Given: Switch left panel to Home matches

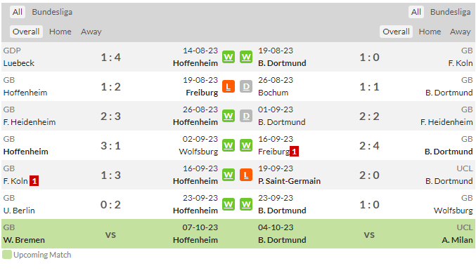Looking at the screenshot, I should pos(60,32).
